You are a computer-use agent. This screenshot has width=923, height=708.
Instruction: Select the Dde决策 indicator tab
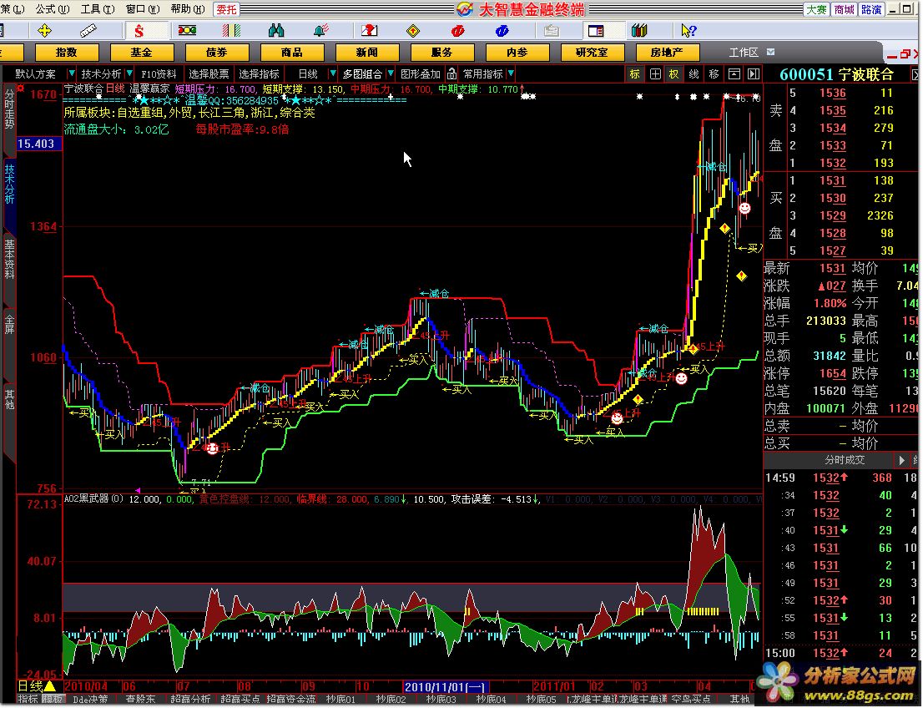[90, 699]
